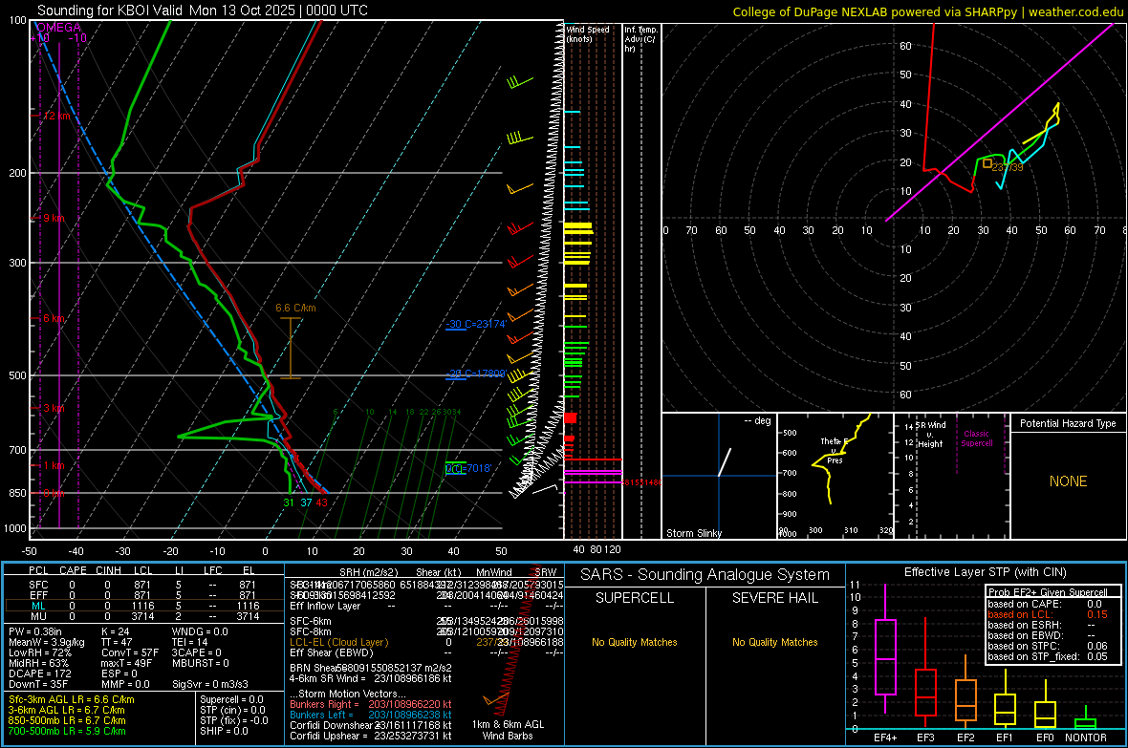Click the -30 C=23174' level label
Screen dimensions: 1128x748
[475, 325]
